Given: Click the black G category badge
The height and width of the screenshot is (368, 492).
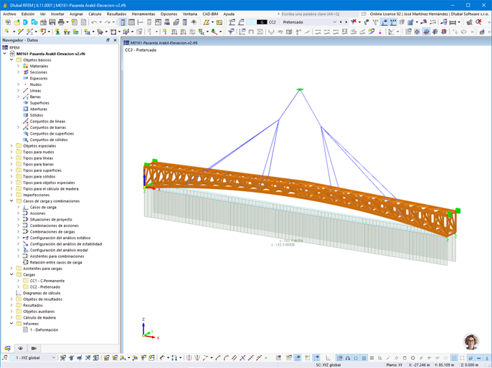Looking at the screenshot, I should click(x=262, y=22).
